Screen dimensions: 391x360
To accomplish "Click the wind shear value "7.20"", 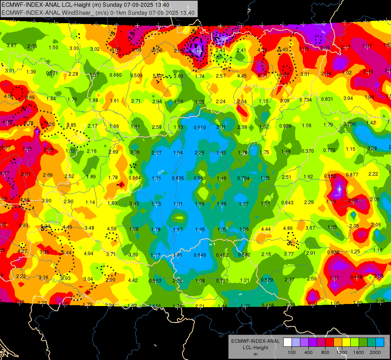I will click(50, 124).
